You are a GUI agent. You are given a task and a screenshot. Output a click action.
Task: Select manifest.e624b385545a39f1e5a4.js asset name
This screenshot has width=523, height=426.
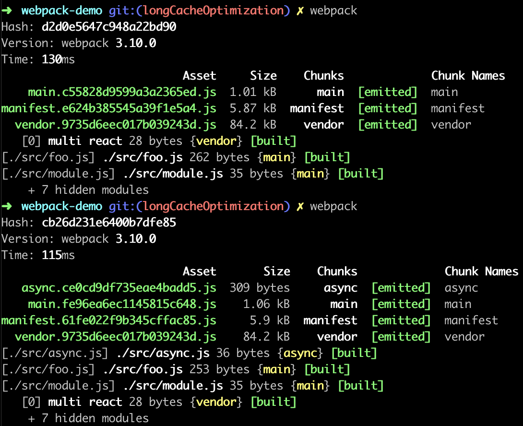pyautogui.click(x=109, y=108)
